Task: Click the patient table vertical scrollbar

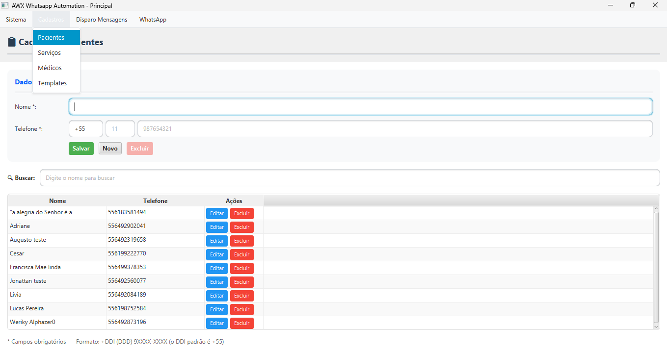Action: coord(656,267)
